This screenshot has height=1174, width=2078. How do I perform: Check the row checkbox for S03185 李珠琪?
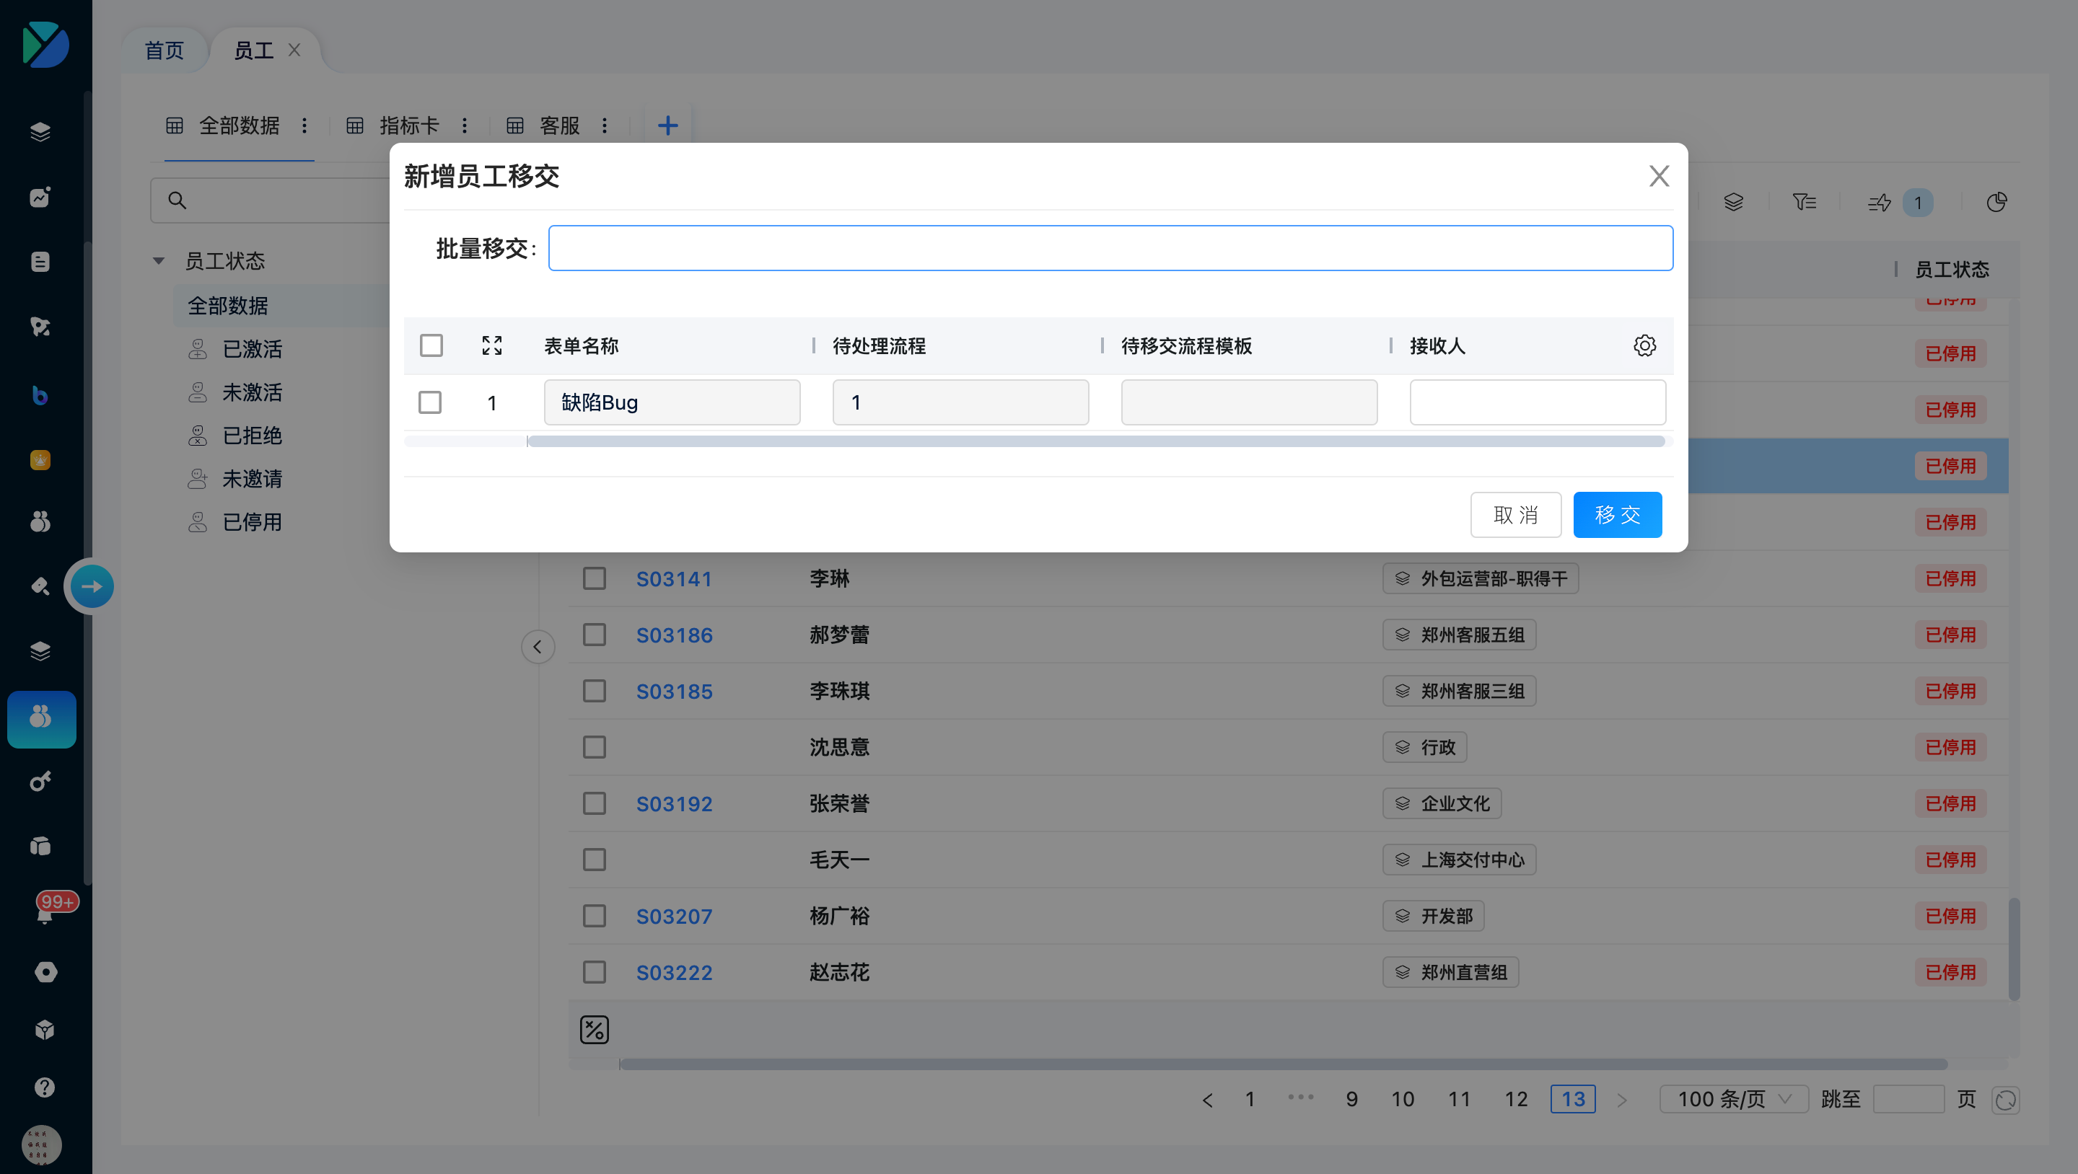coord(595,691)
